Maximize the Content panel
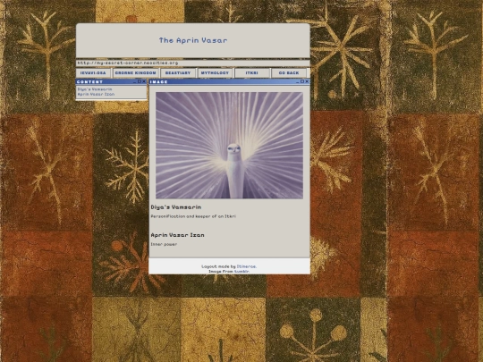 (x=140, y=81)
